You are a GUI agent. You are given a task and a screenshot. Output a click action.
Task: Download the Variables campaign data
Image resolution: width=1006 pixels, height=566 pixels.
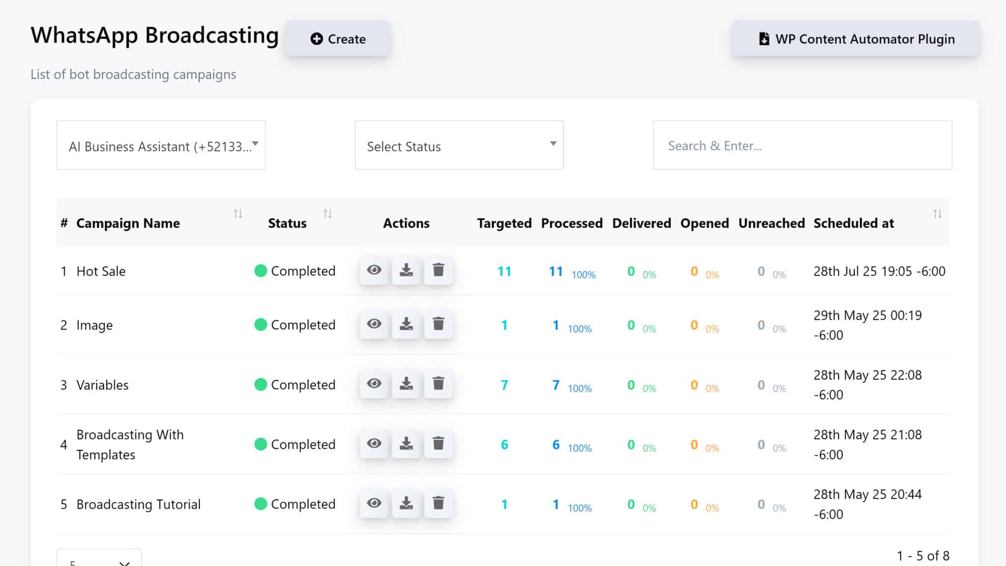406,384
